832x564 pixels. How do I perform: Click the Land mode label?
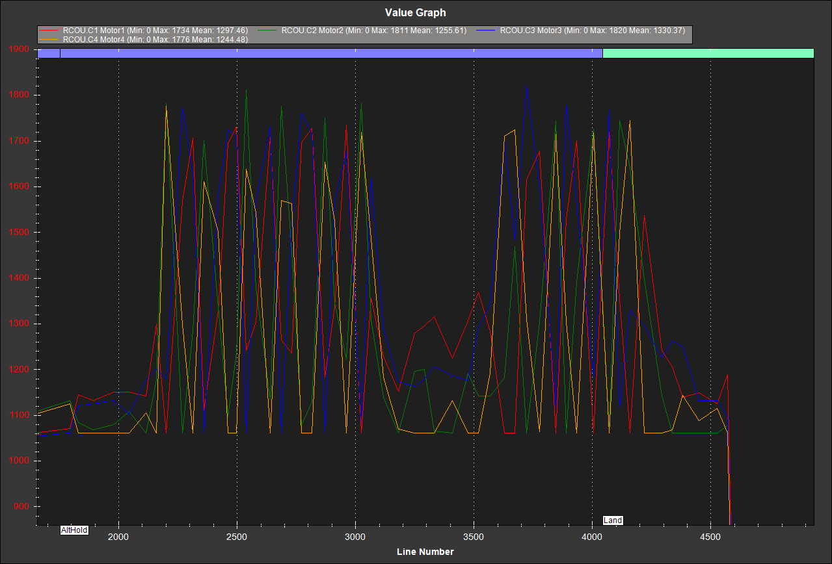tap(613, 520)
